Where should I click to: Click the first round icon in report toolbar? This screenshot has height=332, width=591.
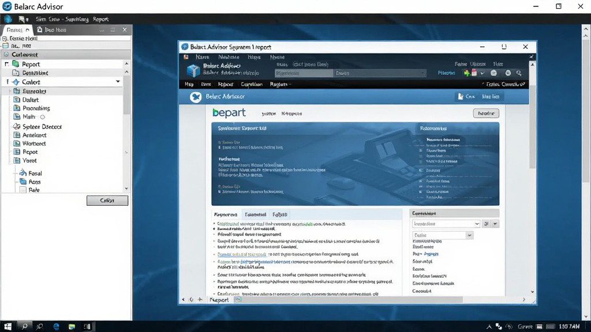tap(494, 73)
